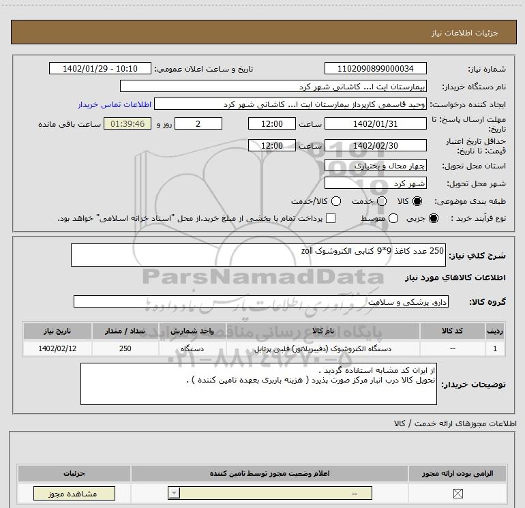525x508 pixels.
Task: Click the اطلاعات کالاهای مورد نیاز heading
Action: pyautogui.click(x=455, y=278)
